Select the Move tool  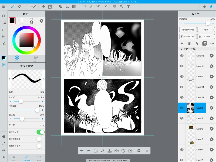pos(43,6)
